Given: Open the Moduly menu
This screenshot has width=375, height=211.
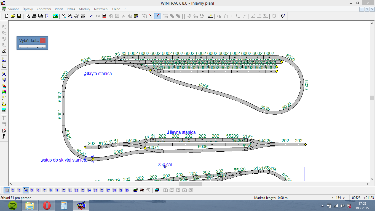Looking at the screenshot, I should [x=84, y=9].
